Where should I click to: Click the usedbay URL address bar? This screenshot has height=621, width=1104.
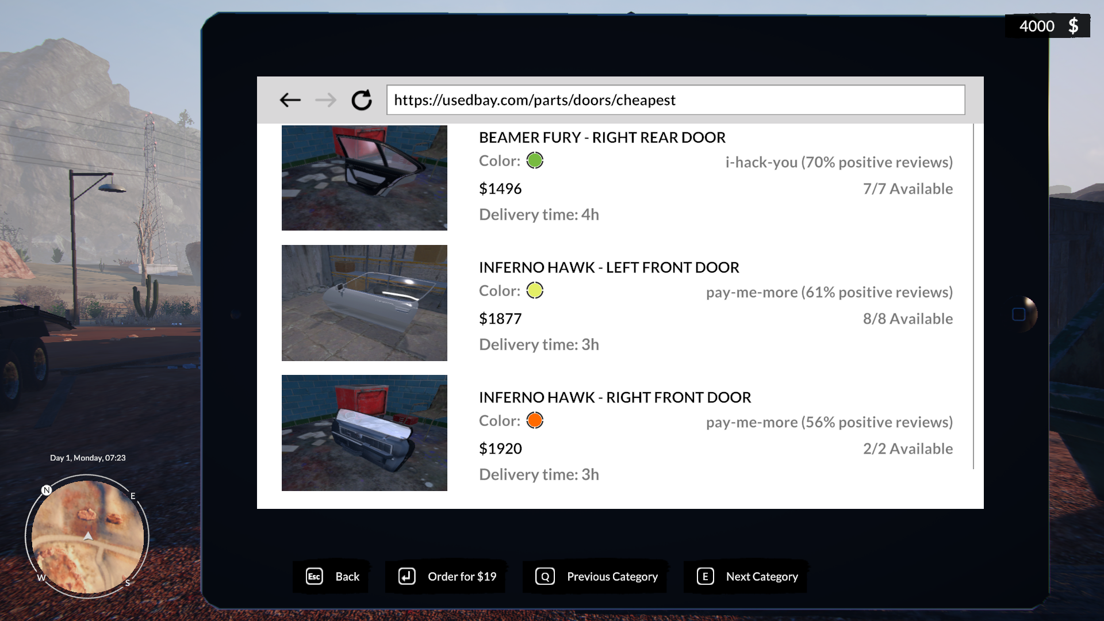(676, 100)
